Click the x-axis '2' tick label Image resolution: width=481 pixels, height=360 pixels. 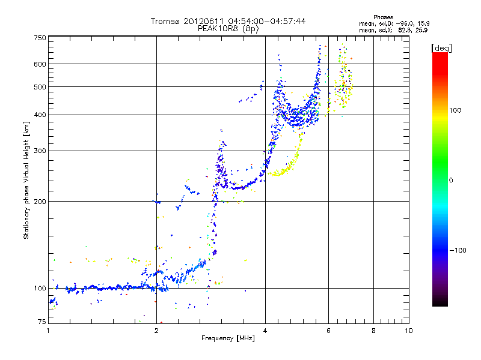click(x=156, y=331)
